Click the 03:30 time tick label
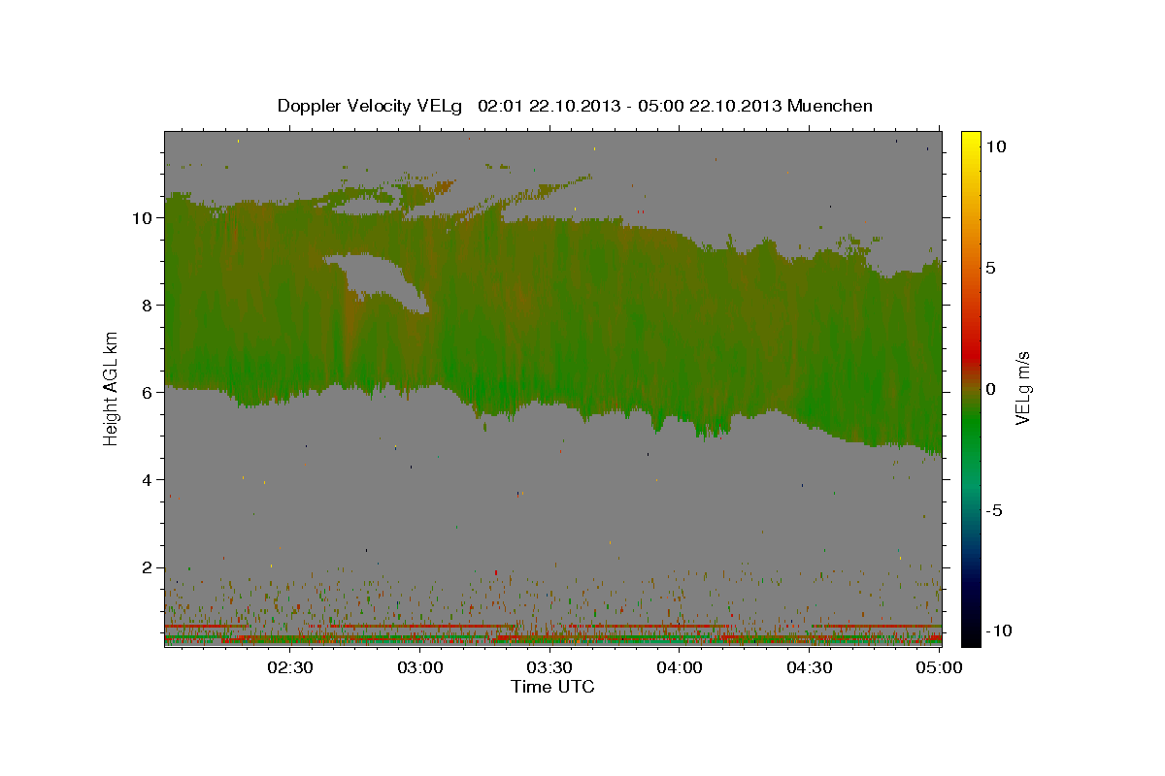 [x=549, y=667]
